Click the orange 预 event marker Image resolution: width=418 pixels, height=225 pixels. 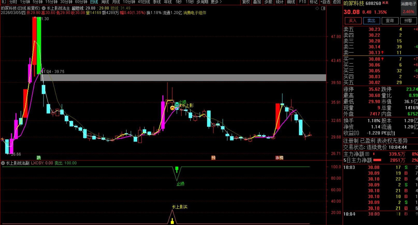click(213, 158)
